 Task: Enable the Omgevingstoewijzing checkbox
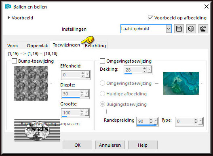coord(102,61)
